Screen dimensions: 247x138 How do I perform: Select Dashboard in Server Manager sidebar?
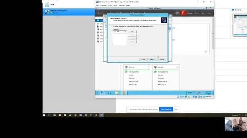tap(99, 20)
